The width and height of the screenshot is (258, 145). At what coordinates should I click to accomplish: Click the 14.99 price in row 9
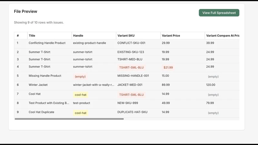pos(165,112)
